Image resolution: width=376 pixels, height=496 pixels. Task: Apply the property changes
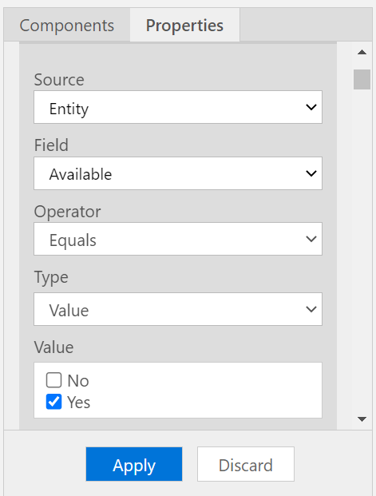coord(134,464)
